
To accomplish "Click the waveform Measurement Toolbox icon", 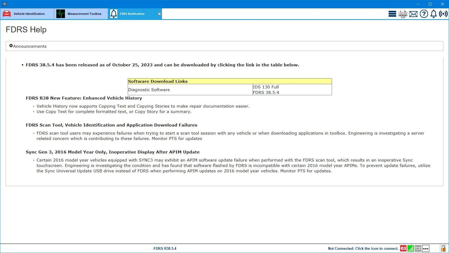I will 61,14.
